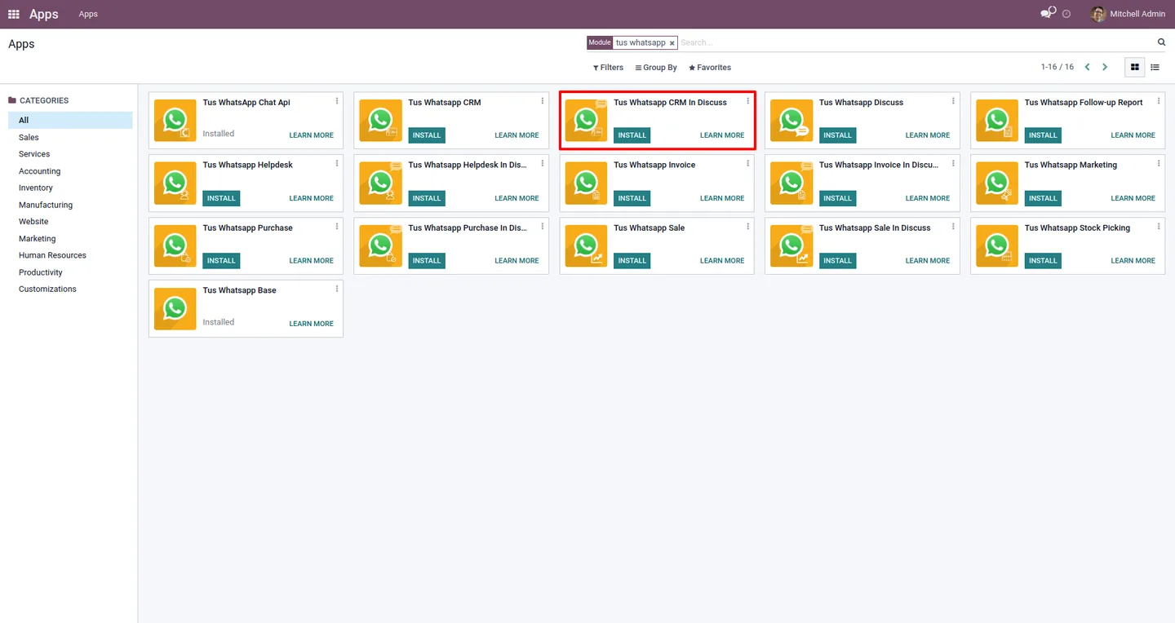The width and height of the screenshot is (1175, 623).
Task: Click the Tus Whatsapp Invoice In Discuss app icon
Action: [791, 183]
